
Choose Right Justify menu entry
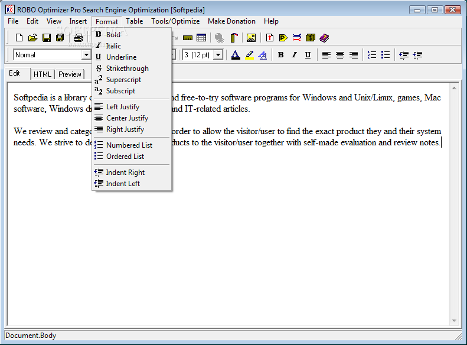[132, 129]
